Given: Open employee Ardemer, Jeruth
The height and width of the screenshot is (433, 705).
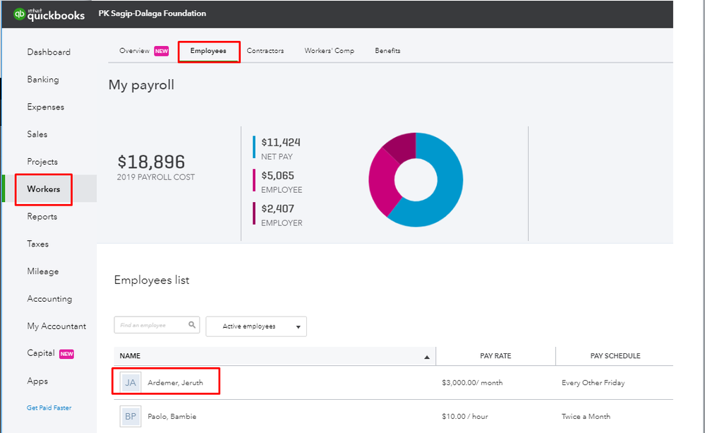Looking at the screenshot, I should click(175, 383).
